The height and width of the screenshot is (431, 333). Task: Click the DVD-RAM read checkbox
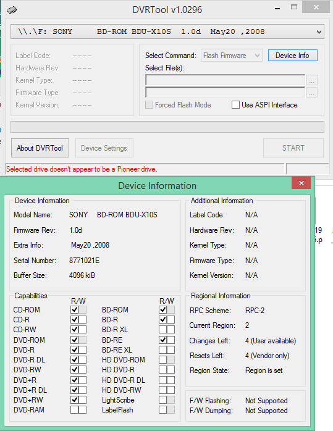click(x=74, y=410)
